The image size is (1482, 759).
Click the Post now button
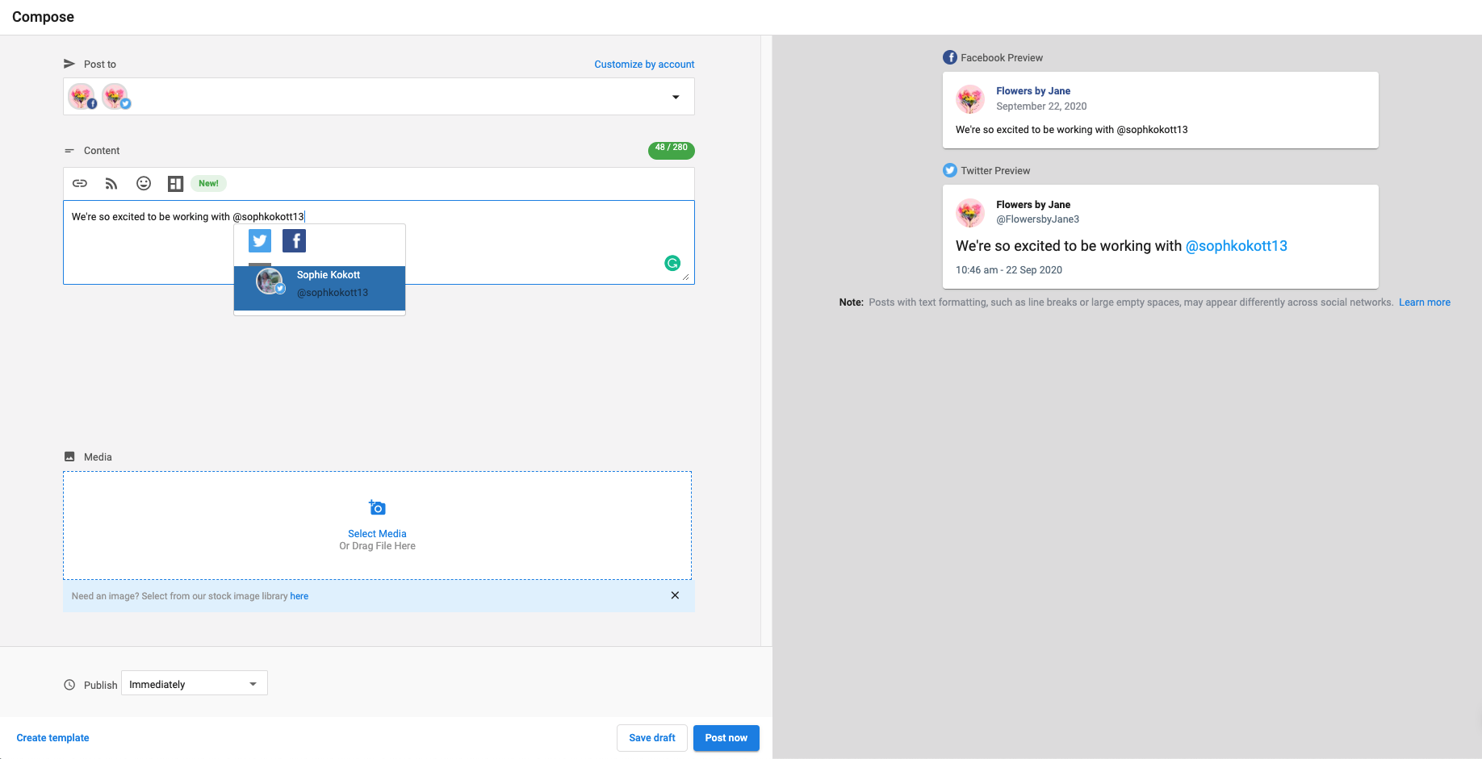[x=726, y=738]
